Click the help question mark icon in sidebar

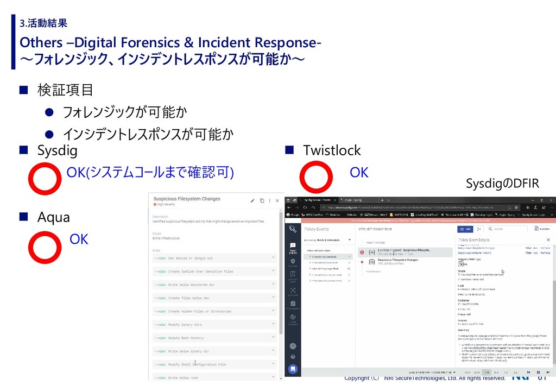click(x=293, y=357)
